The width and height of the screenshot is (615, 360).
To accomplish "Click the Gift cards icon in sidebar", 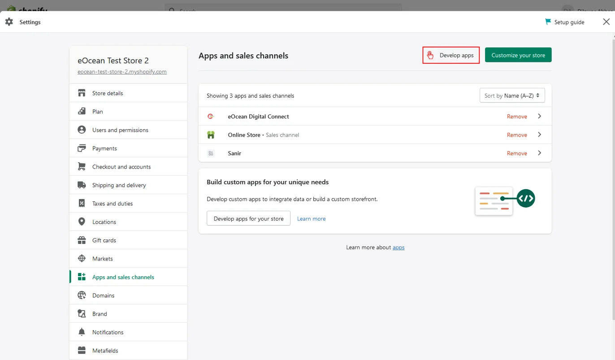I will point(82,240).
